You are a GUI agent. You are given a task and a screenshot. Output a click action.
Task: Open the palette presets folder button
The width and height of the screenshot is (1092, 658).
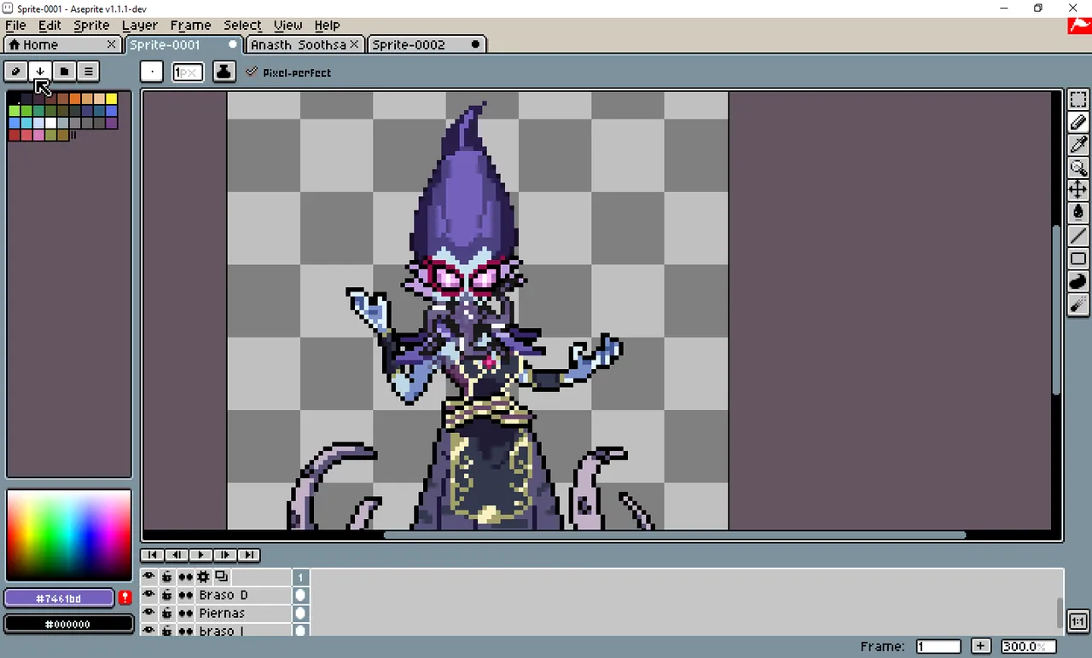pos(64,72)
